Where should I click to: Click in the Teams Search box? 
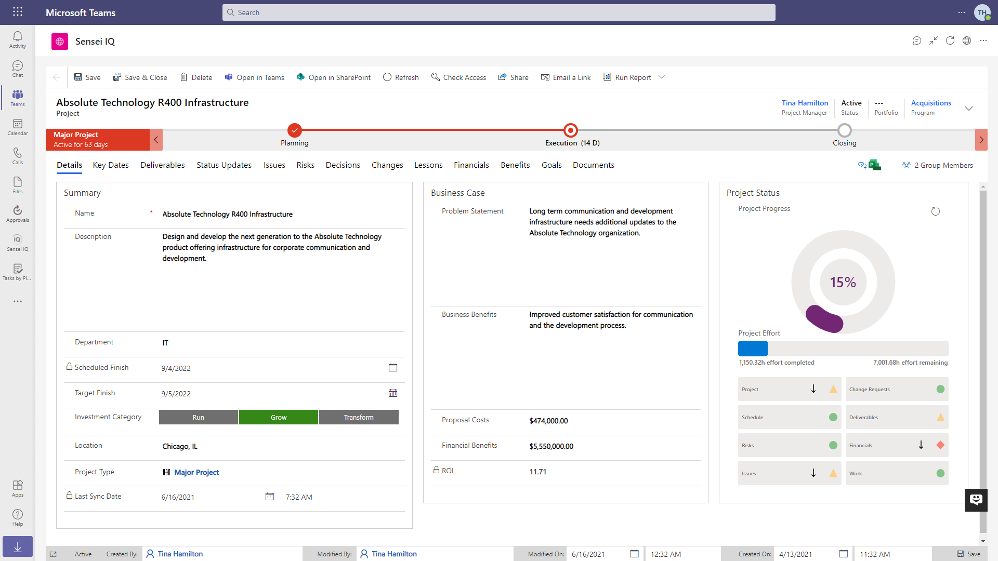(499, 12)
